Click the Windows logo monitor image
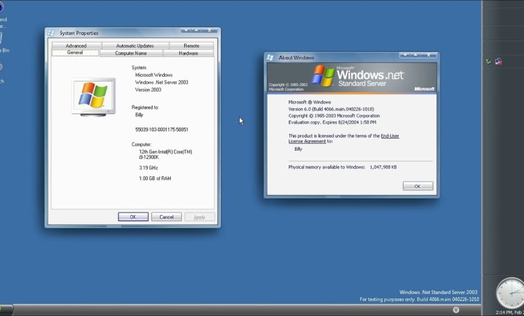 pos(93,97)
